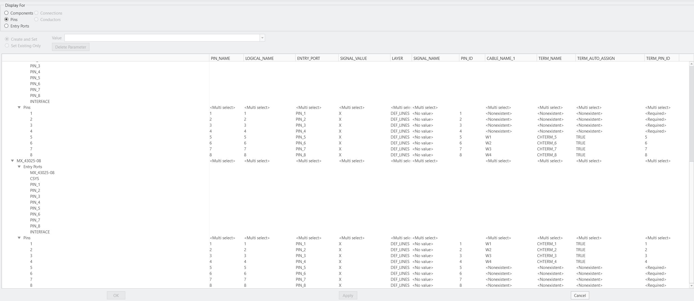Image resolution: width=694 pixels, height=301 pixels.
Task: Collapse the MX_43025-08 component node
Action: tap(12, 161)
